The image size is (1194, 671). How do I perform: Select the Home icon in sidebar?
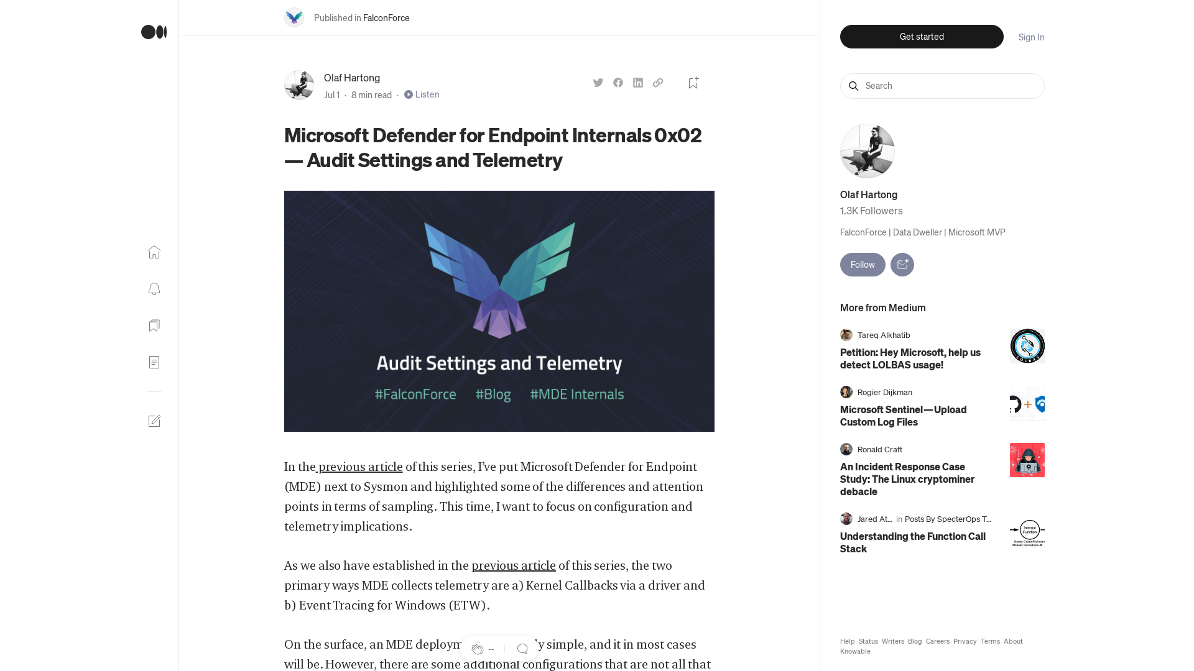click(154, 252)
